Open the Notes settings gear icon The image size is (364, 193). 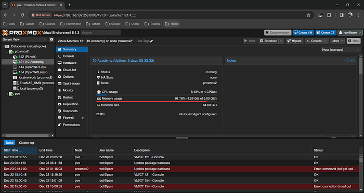[353, 61]
